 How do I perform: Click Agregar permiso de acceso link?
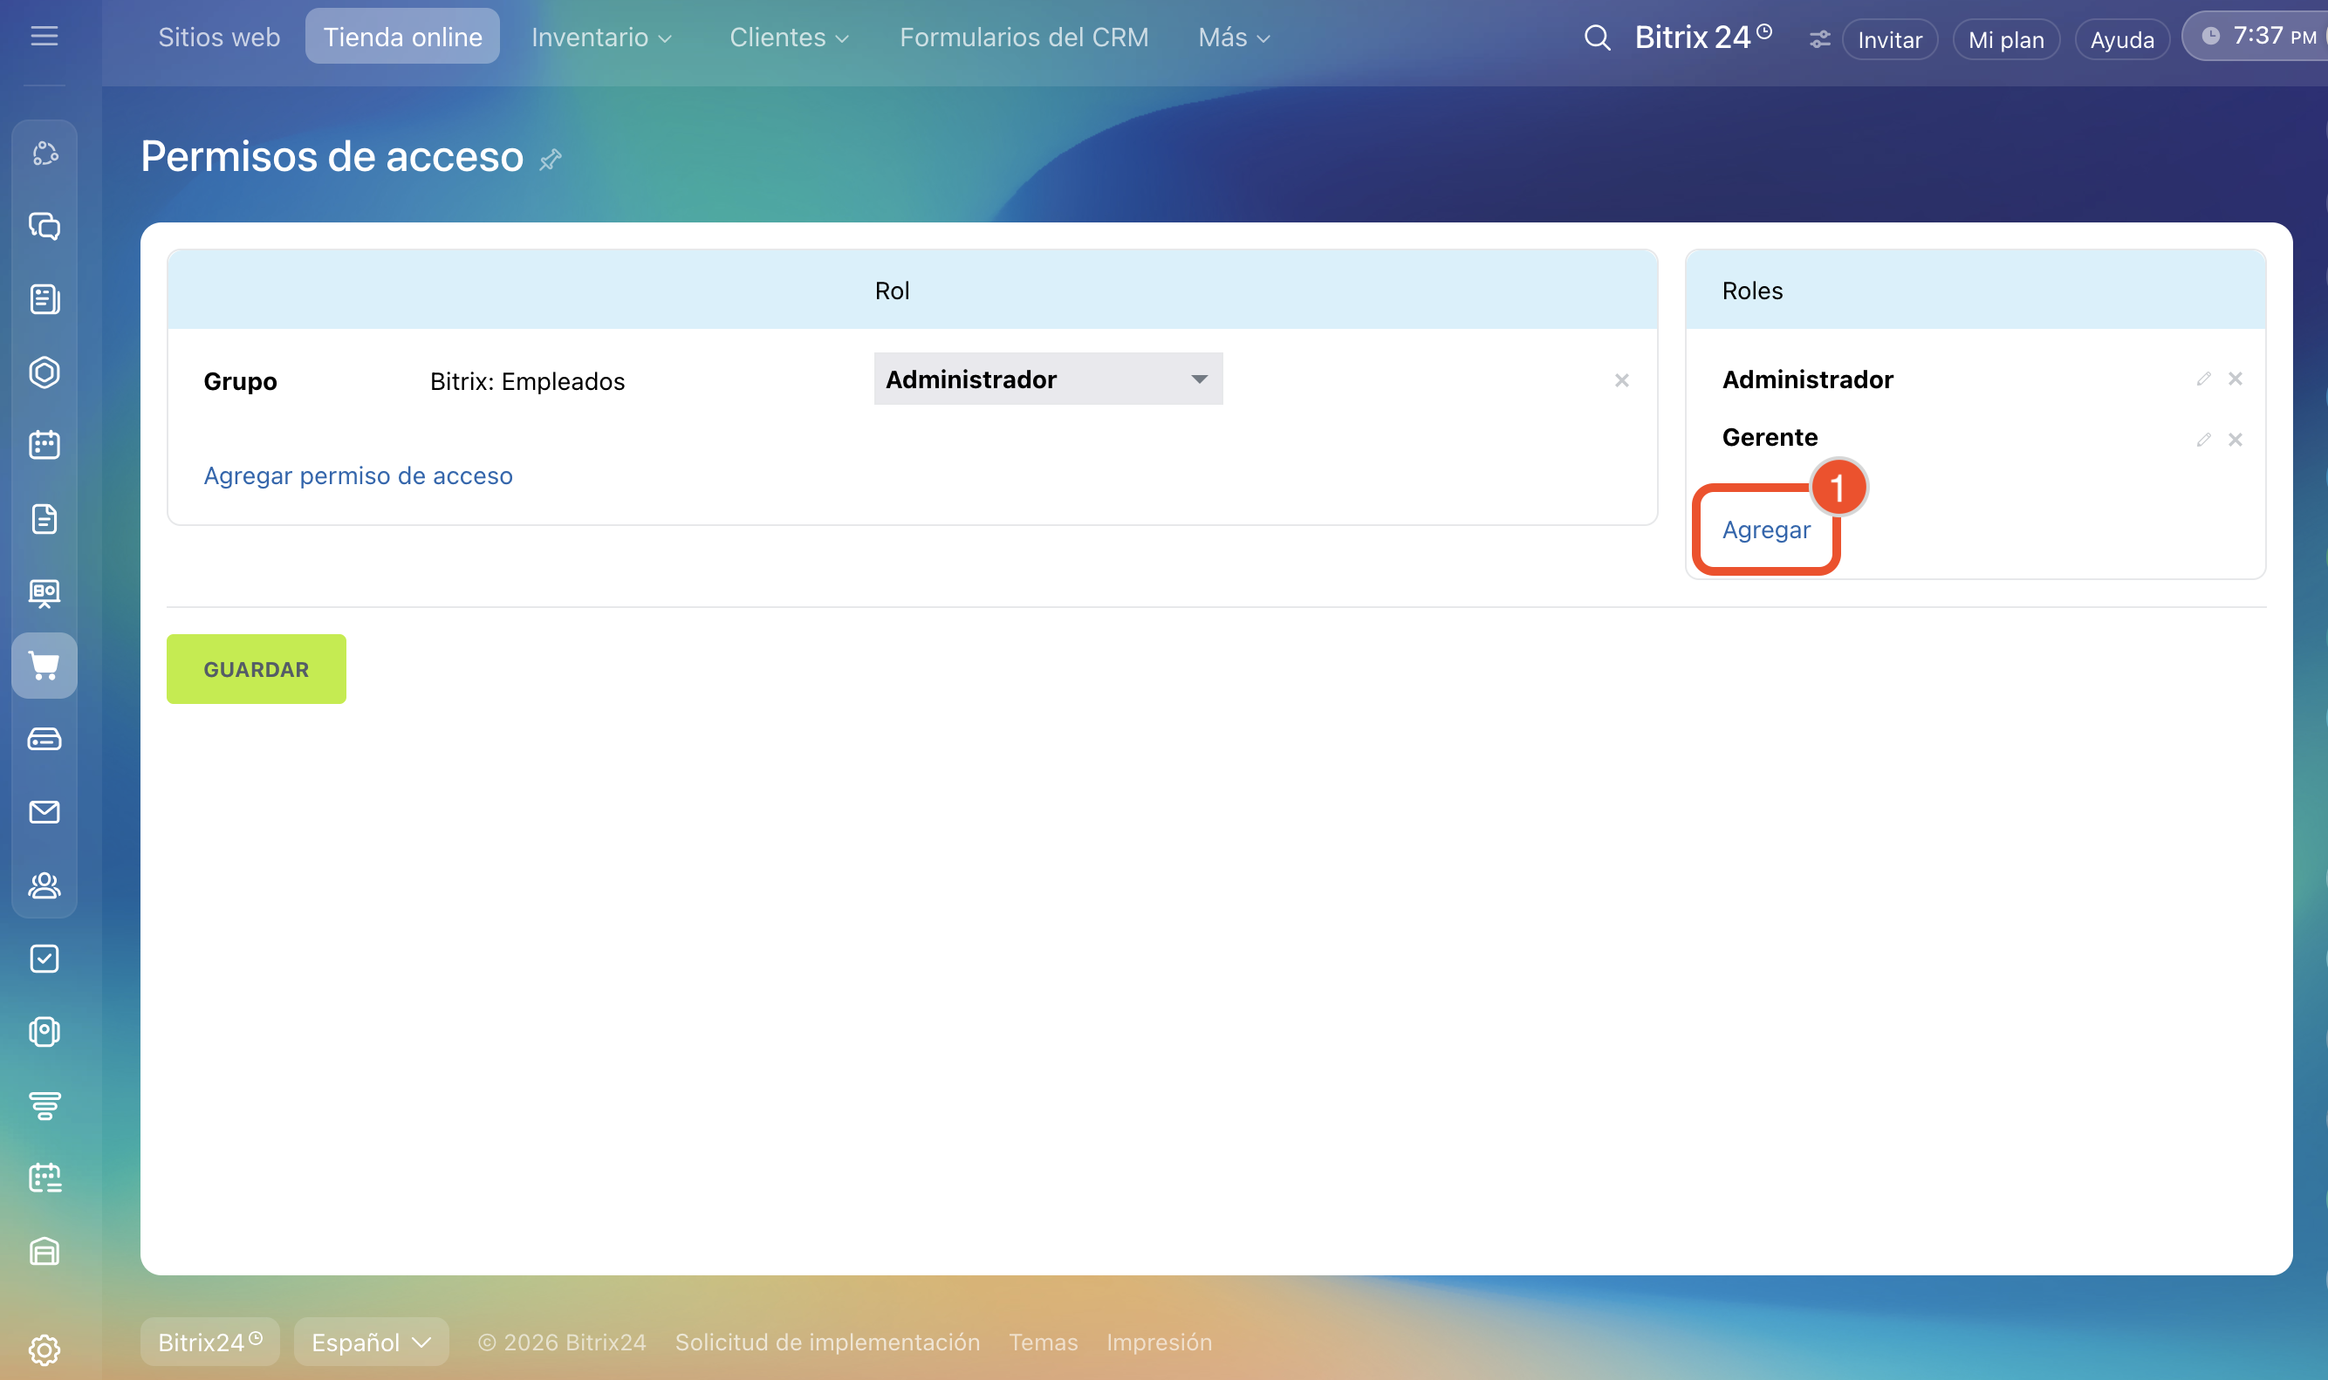(x=358, y=475)
